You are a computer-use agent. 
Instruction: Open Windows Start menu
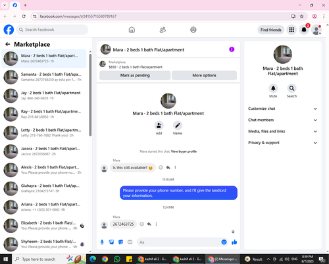5,259
